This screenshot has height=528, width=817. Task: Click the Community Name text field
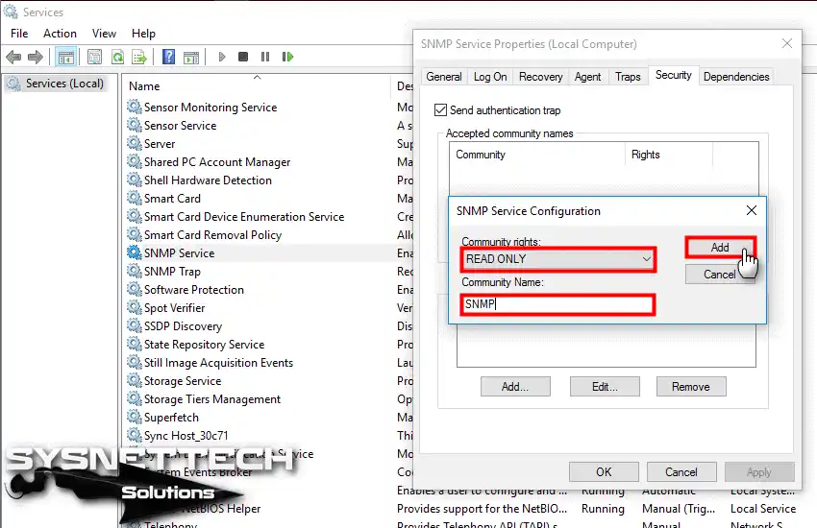[557, 304]
